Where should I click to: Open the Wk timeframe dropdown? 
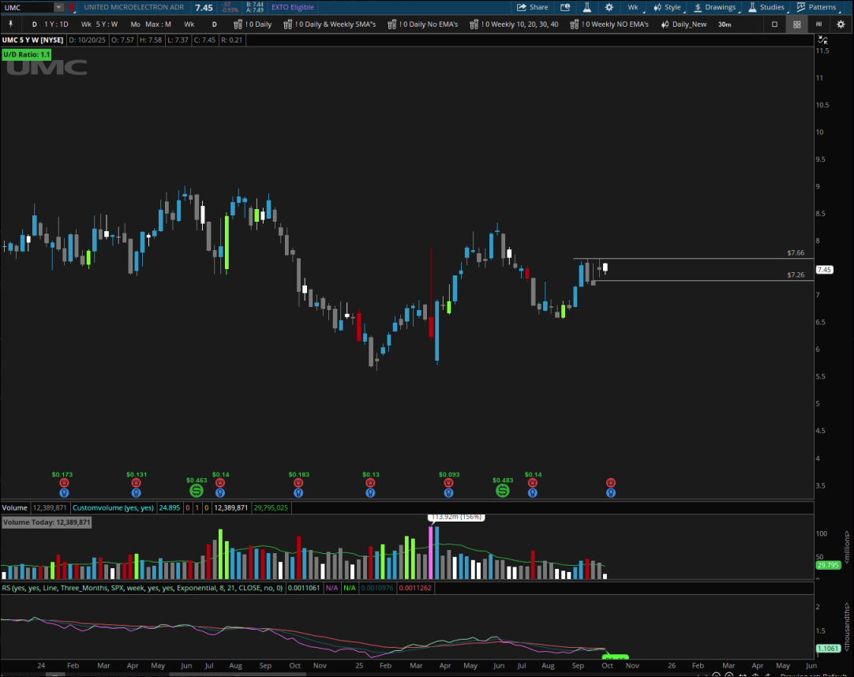pos(634,8)
